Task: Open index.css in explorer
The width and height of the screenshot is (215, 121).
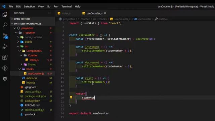Action: (x=32, y=78)
